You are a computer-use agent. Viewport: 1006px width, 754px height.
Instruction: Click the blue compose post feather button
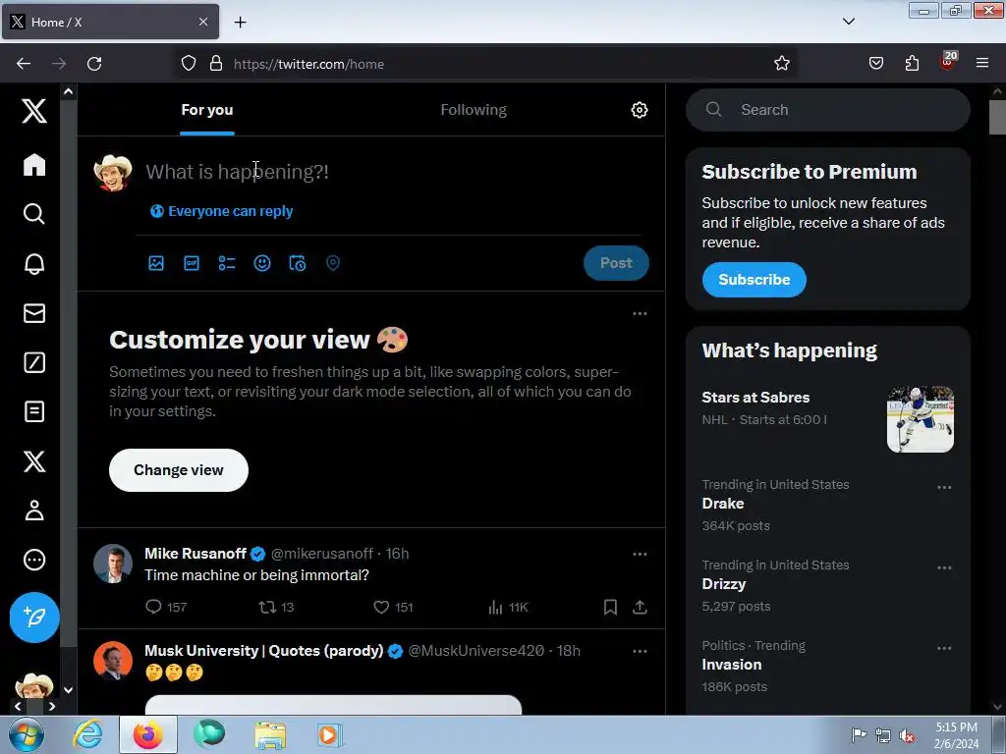[34, 617]
